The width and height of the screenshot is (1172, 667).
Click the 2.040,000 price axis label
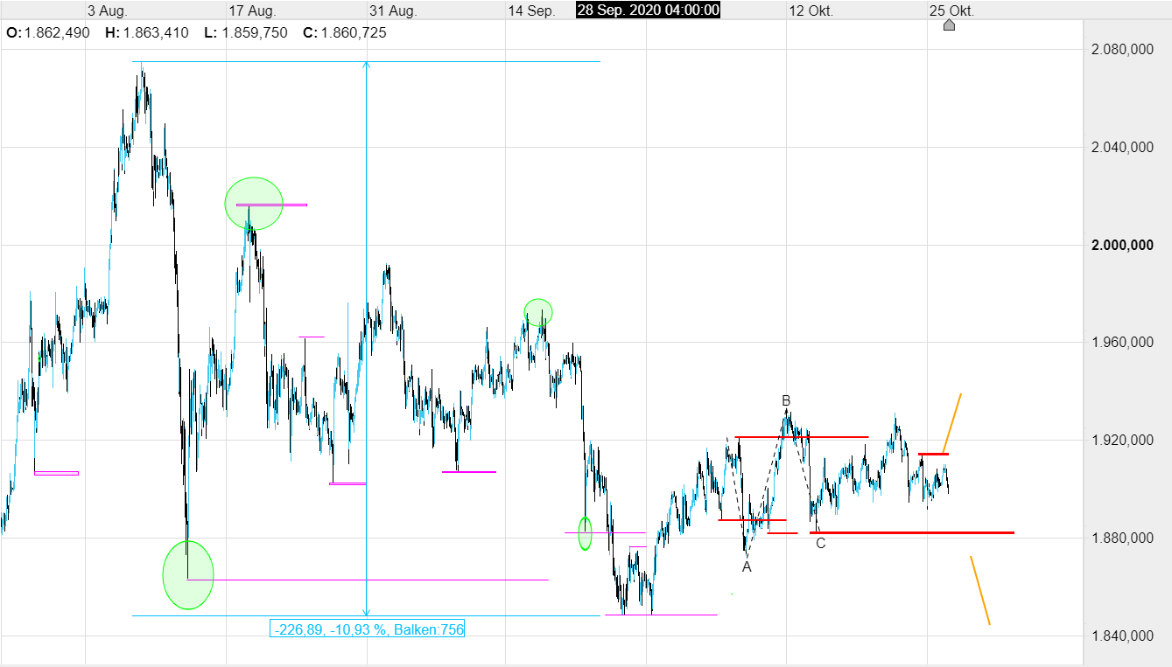tap(1121, 148)
